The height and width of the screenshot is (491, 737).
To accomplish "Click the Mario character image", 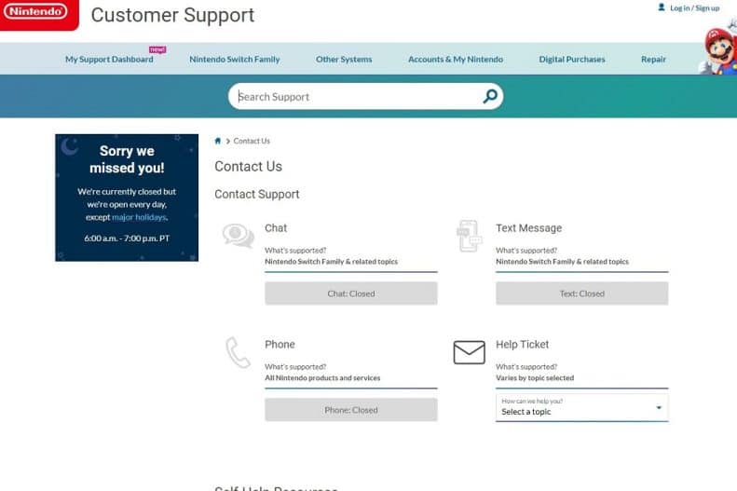I will pyautogui.click(x=719, y=47).
